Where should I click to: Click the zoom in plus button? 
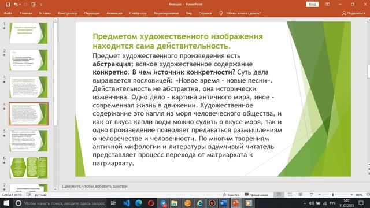click(x=351, y=195)
